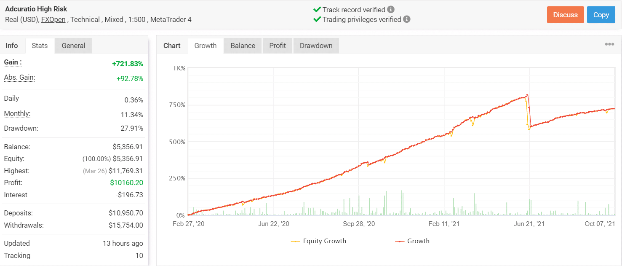Screen dimensions: 622x266
Task: Switch to the Info tab
Action: [12, 45]
